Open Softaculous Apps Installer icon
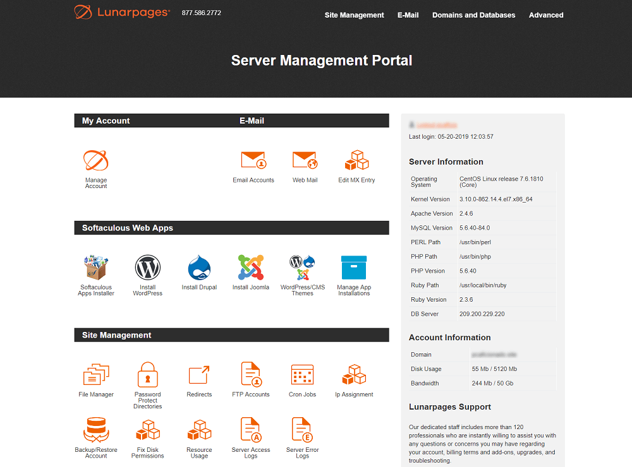Viewport: 632px width, 467px height. (x=96, y=268)
